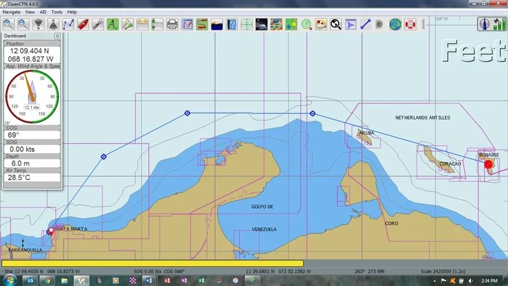The width and height of the screenshot is (508, 286).
Task: Open the logbook/paper chart plugin icon
Action: coord(321,24)
